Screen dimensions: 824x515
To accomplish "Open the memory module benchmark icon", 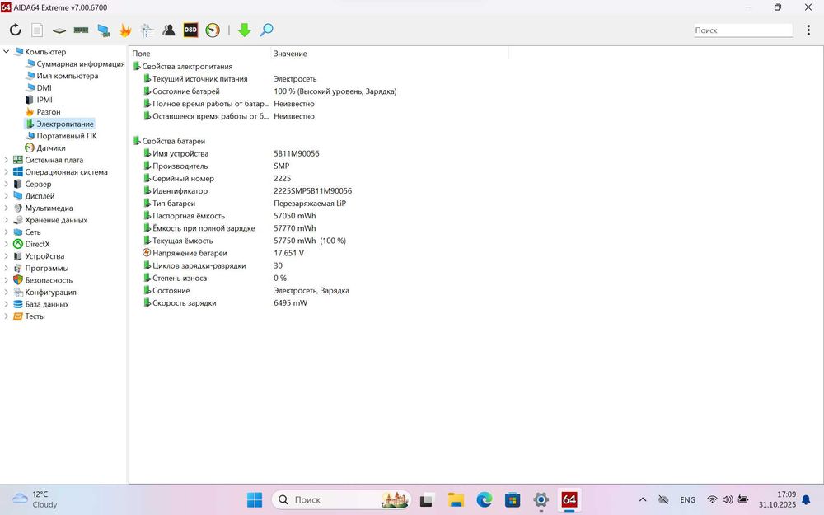I will (x=81, y=30).
